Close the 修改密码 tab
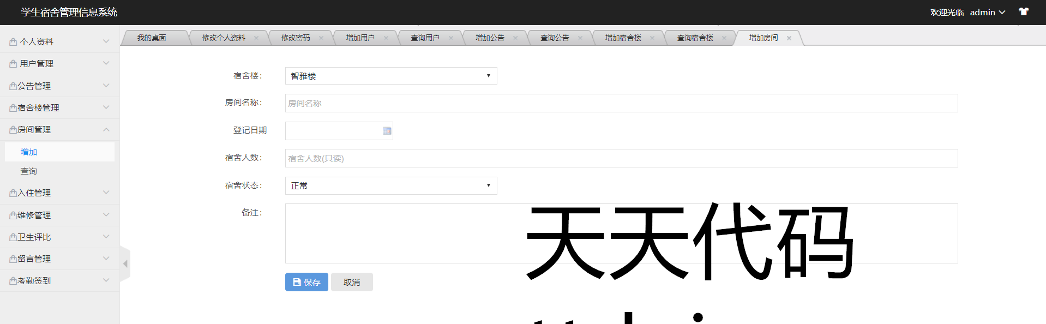 [x=321, y=38]
